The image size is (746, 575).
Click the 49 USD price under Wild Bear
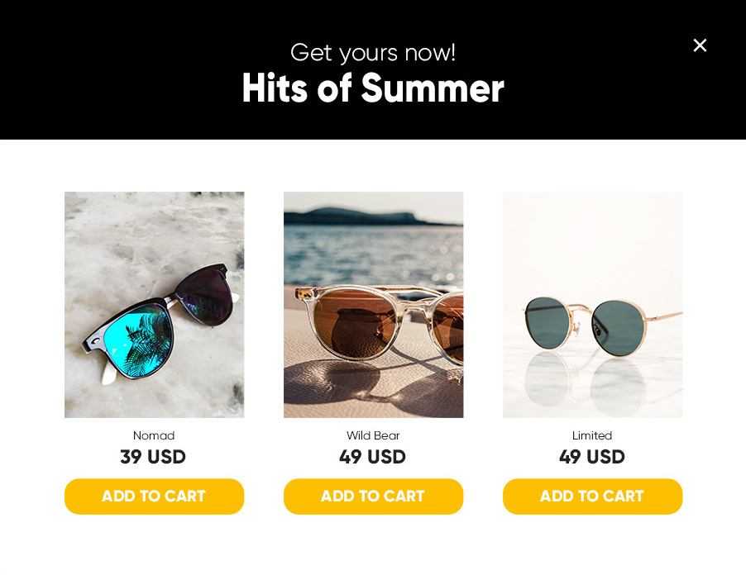click(x=372, y=457)
